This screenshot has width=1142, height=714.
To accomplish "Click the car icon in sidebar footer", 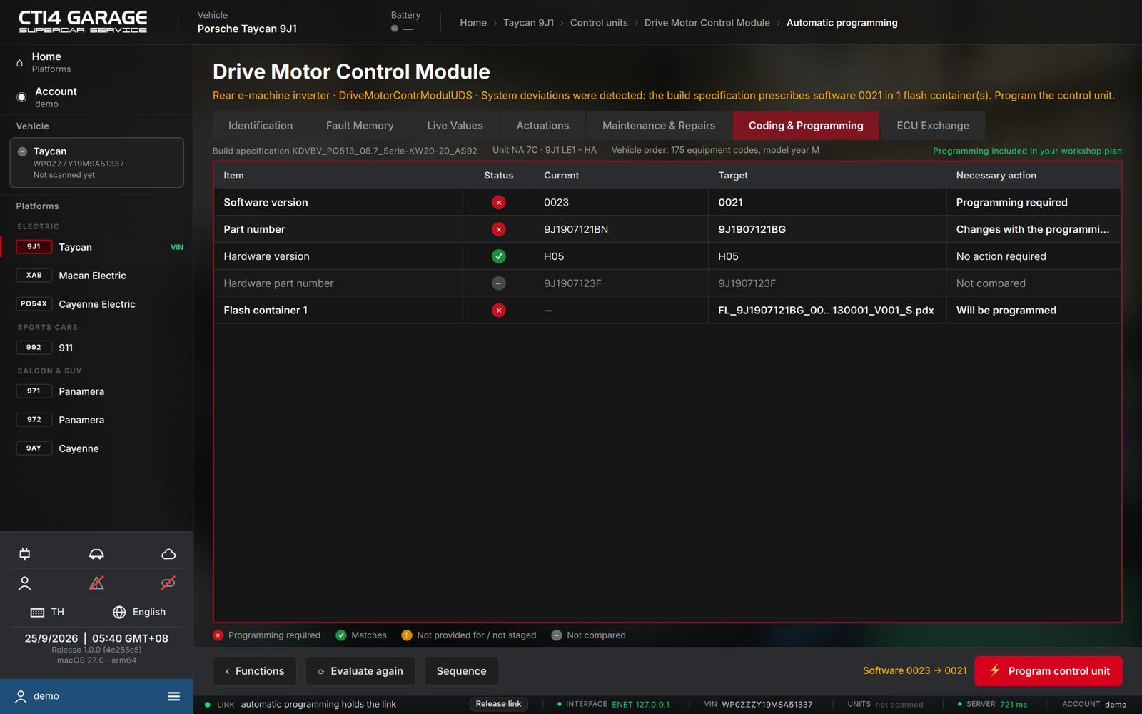I will click(x=96, y=554).
